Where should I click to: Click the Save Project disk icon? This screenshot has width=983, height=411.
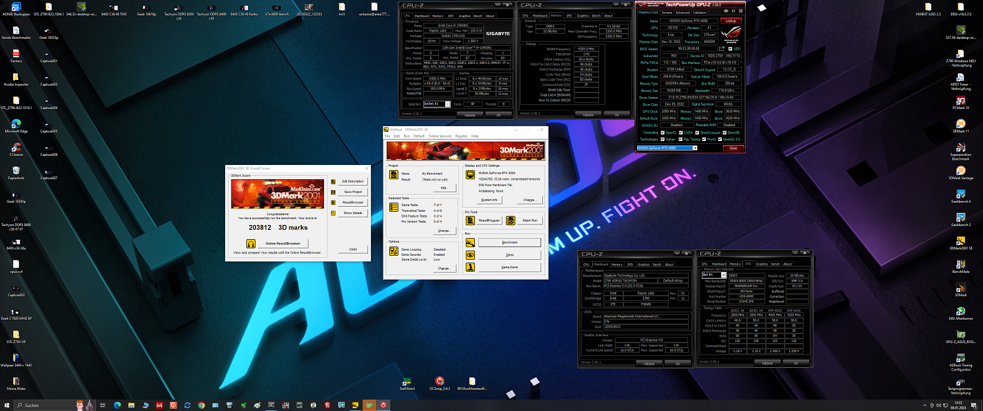pyautogui.click(x=333, y=192)
